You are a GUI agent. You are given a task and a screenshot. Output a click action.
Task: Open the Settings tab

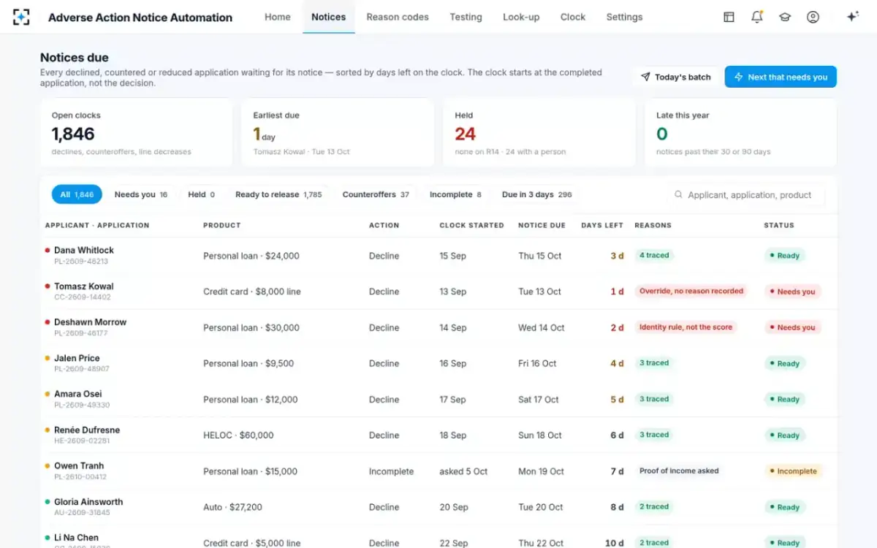[x=624, y=17]
